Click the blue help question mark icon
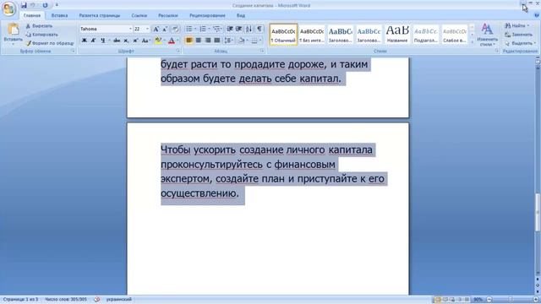Screen dimensions: 541x304 pyautogui.click(x=536, y=15)
